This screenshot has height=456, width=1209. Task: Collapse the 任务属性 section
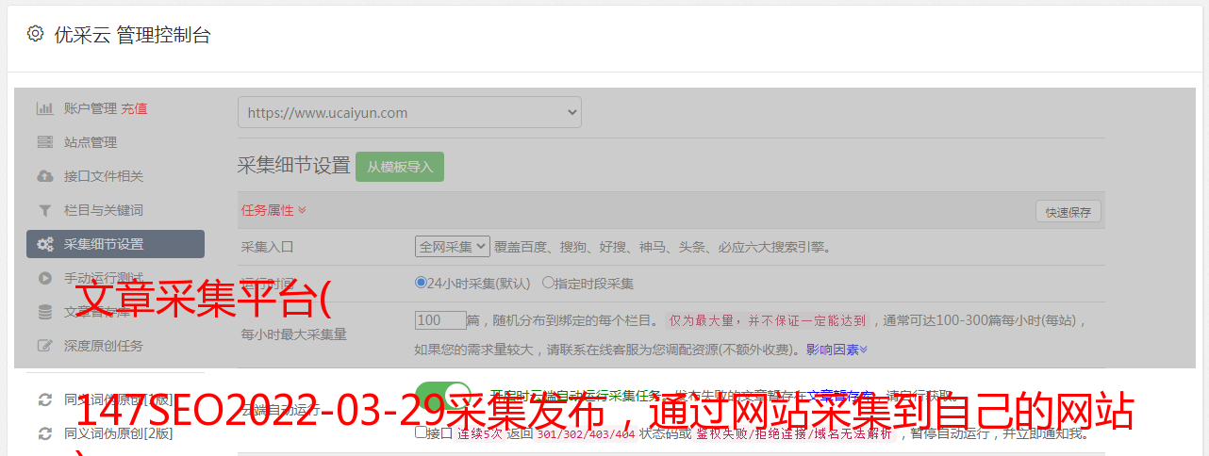(x=273, y=210)
